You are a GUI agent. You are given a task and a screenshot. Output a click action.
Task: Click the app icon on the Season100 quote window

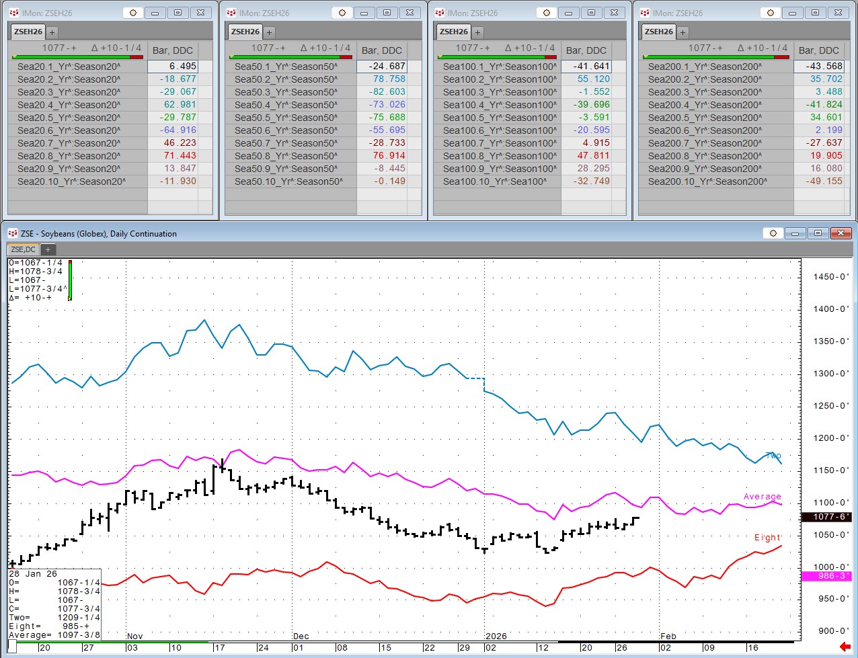[x=440, y=12]
